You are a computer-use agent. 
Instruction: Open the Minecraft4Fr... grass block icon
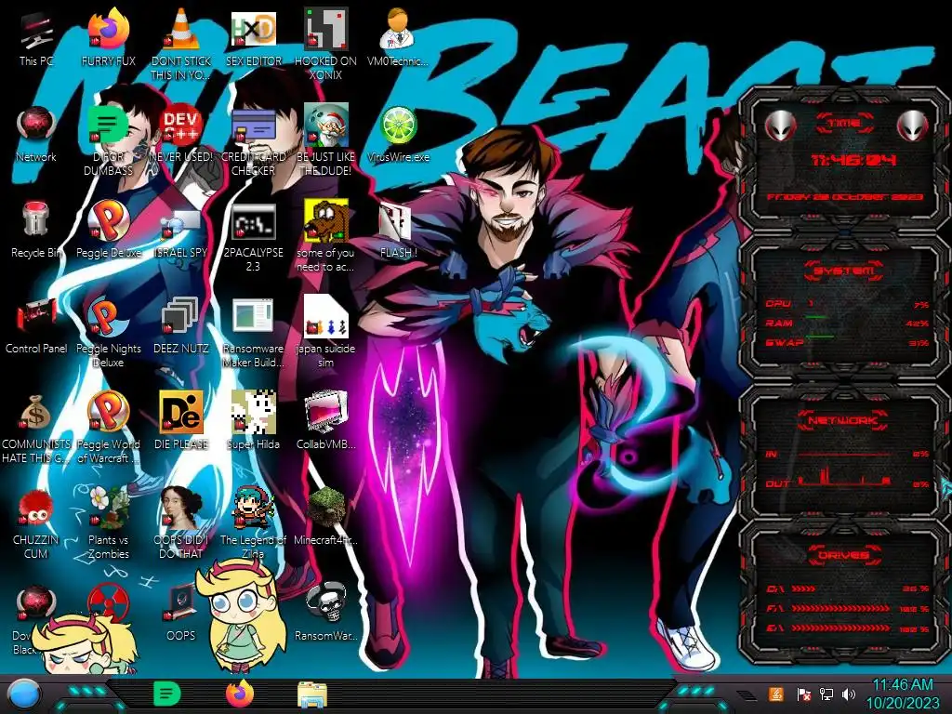(x=325, y=517)
